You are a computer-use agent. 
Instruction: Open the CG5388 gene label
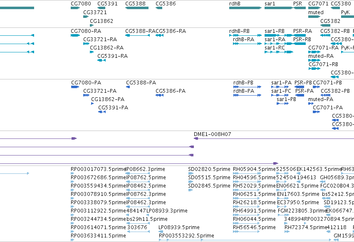click(136, 4)
